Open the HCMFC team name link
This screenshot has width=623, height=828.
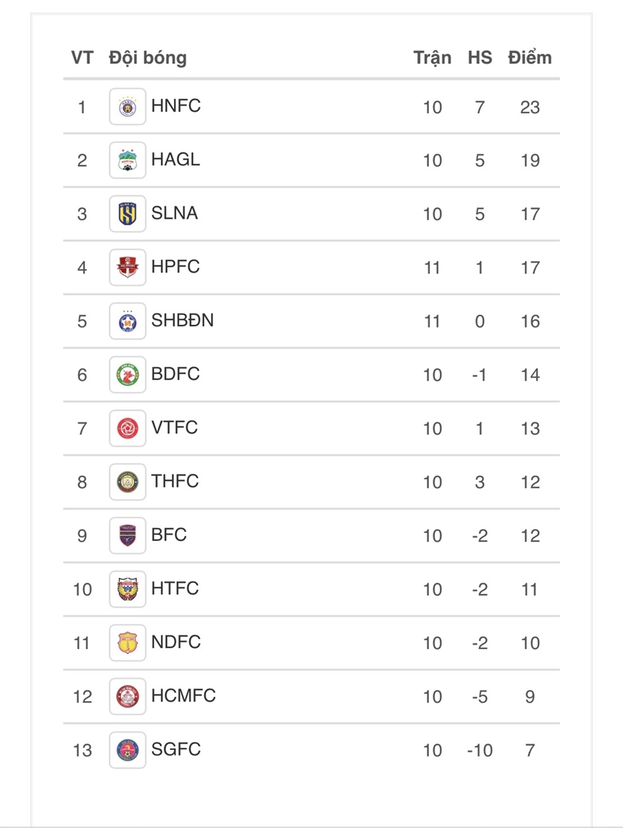(183, 696)
